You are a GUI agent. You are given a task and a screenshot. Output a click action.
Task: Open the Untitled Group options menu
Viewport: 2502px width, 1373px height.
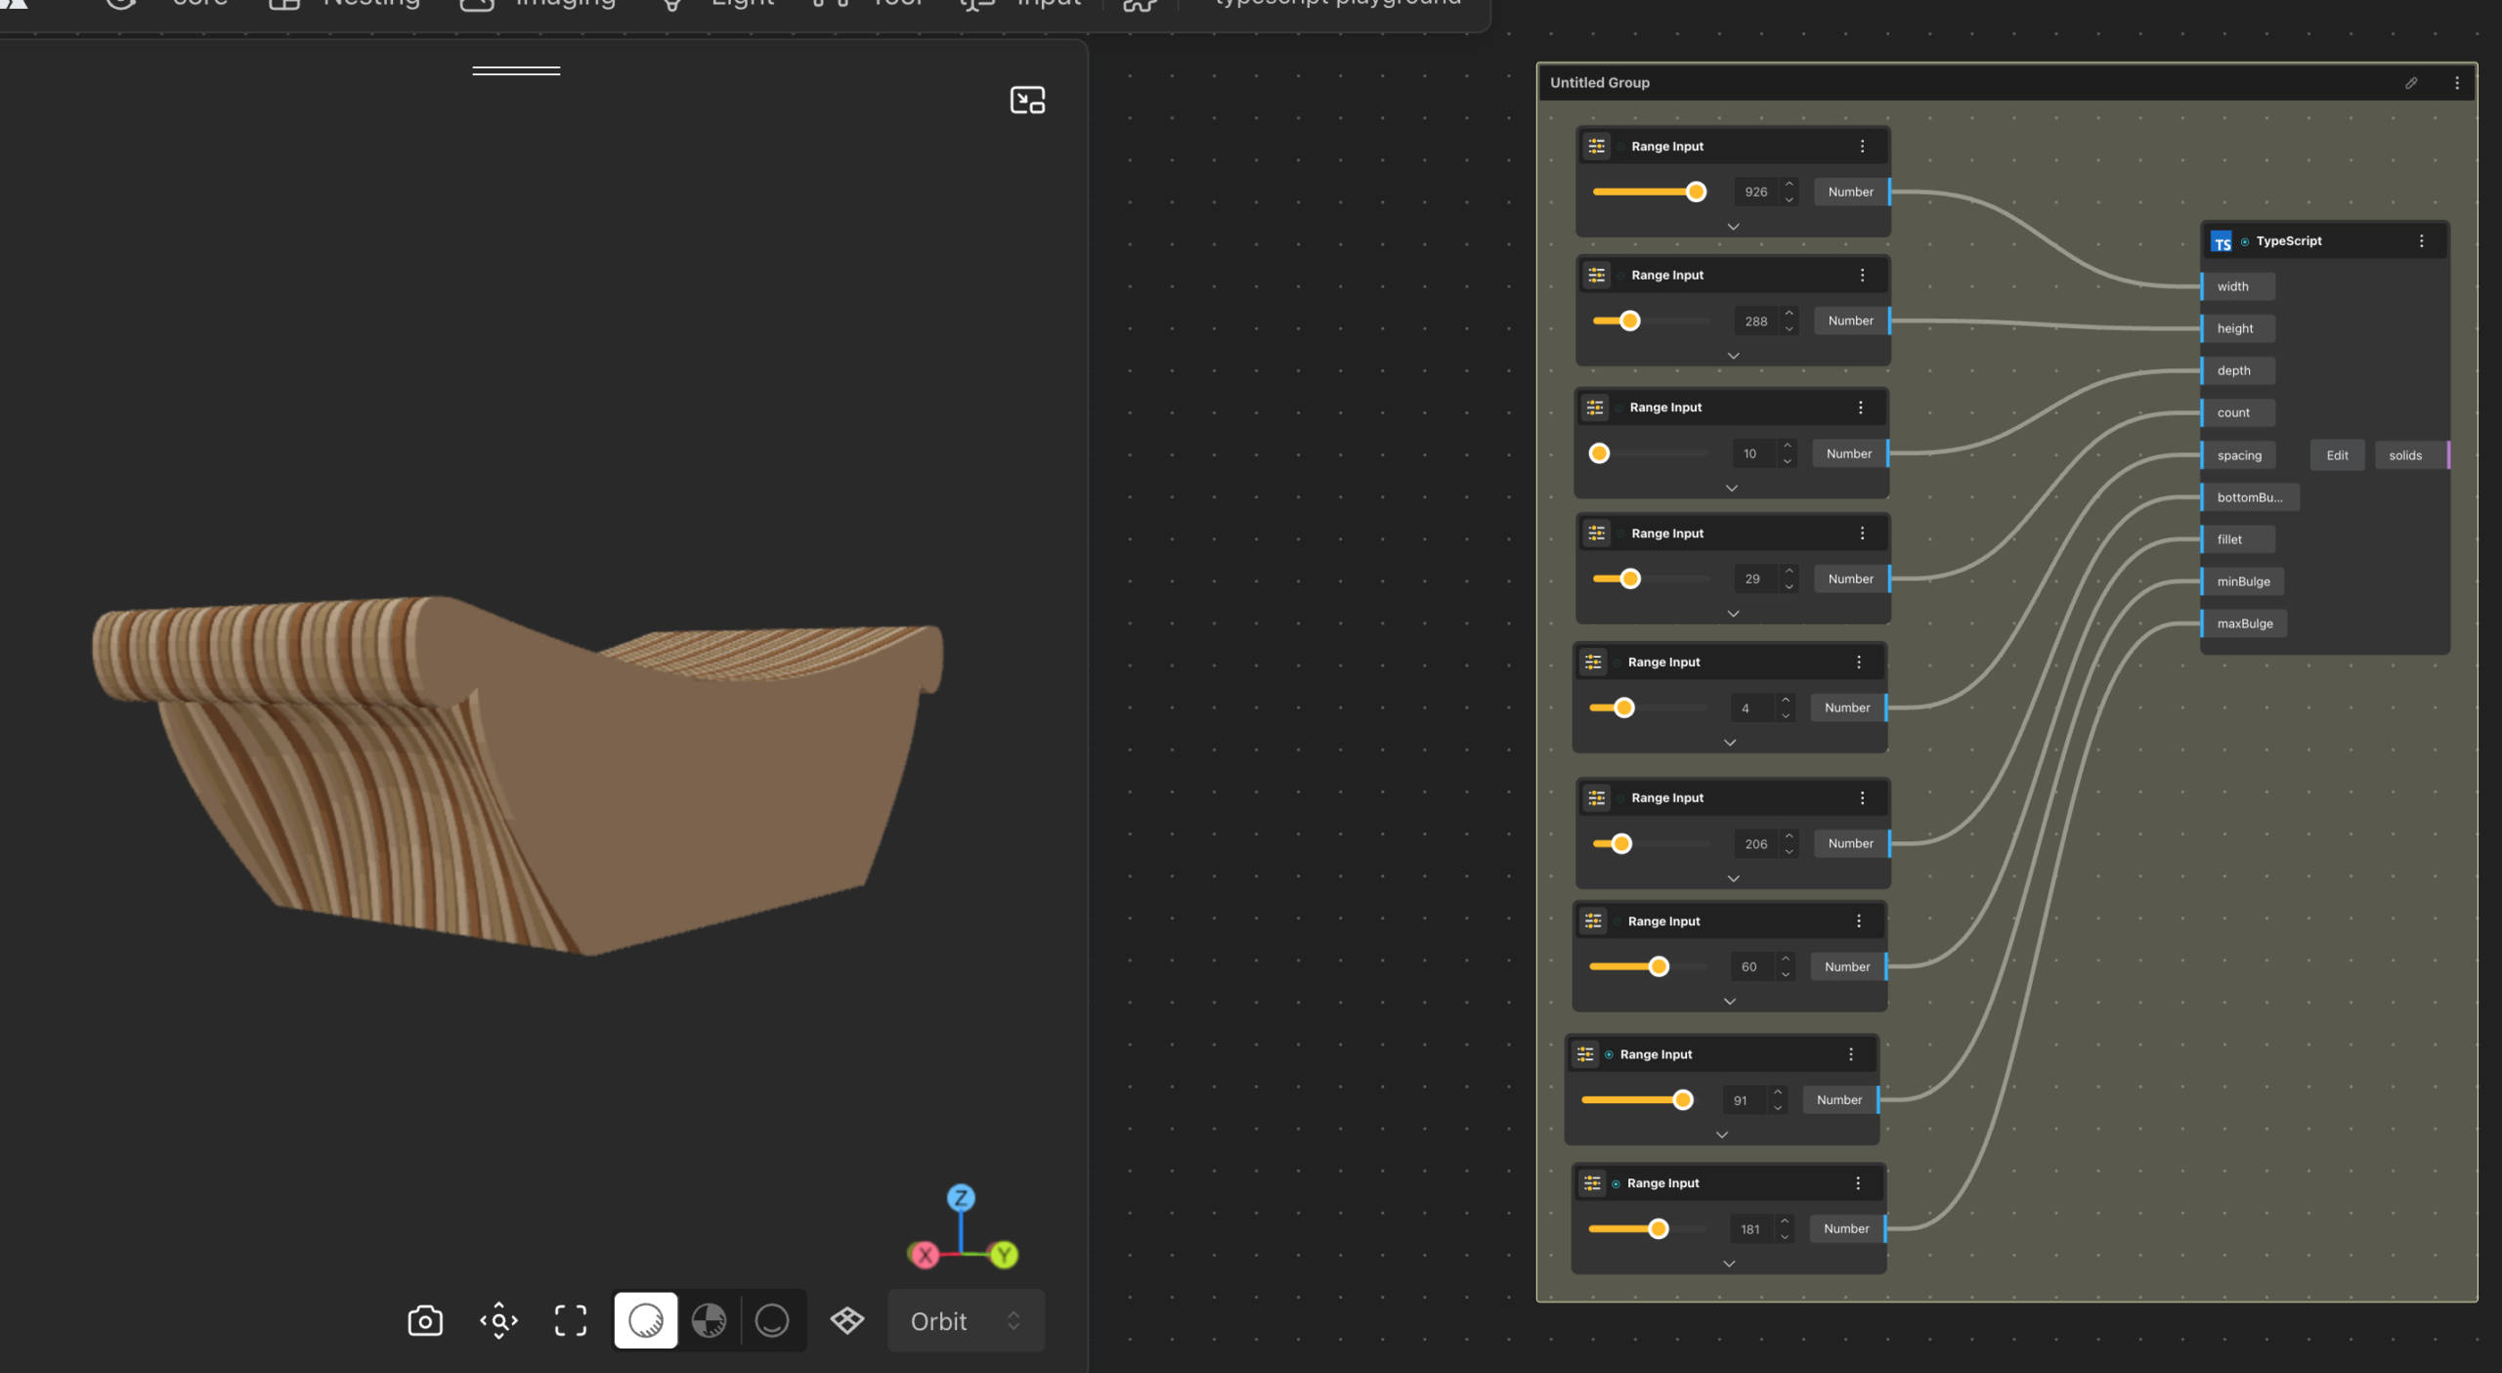tap(2457, 83)
